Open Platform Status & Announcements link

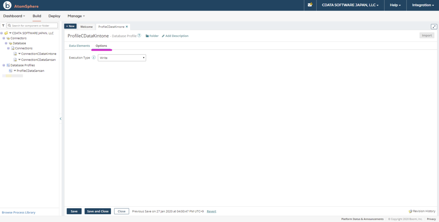[363, 219]
